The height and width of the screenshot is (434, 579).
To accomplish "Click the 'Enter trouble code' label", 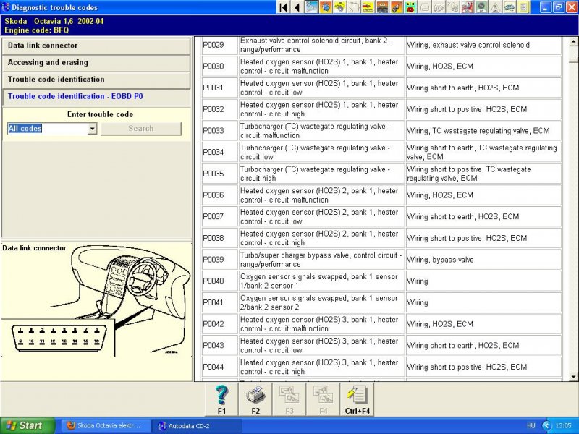I will point(100,114).
